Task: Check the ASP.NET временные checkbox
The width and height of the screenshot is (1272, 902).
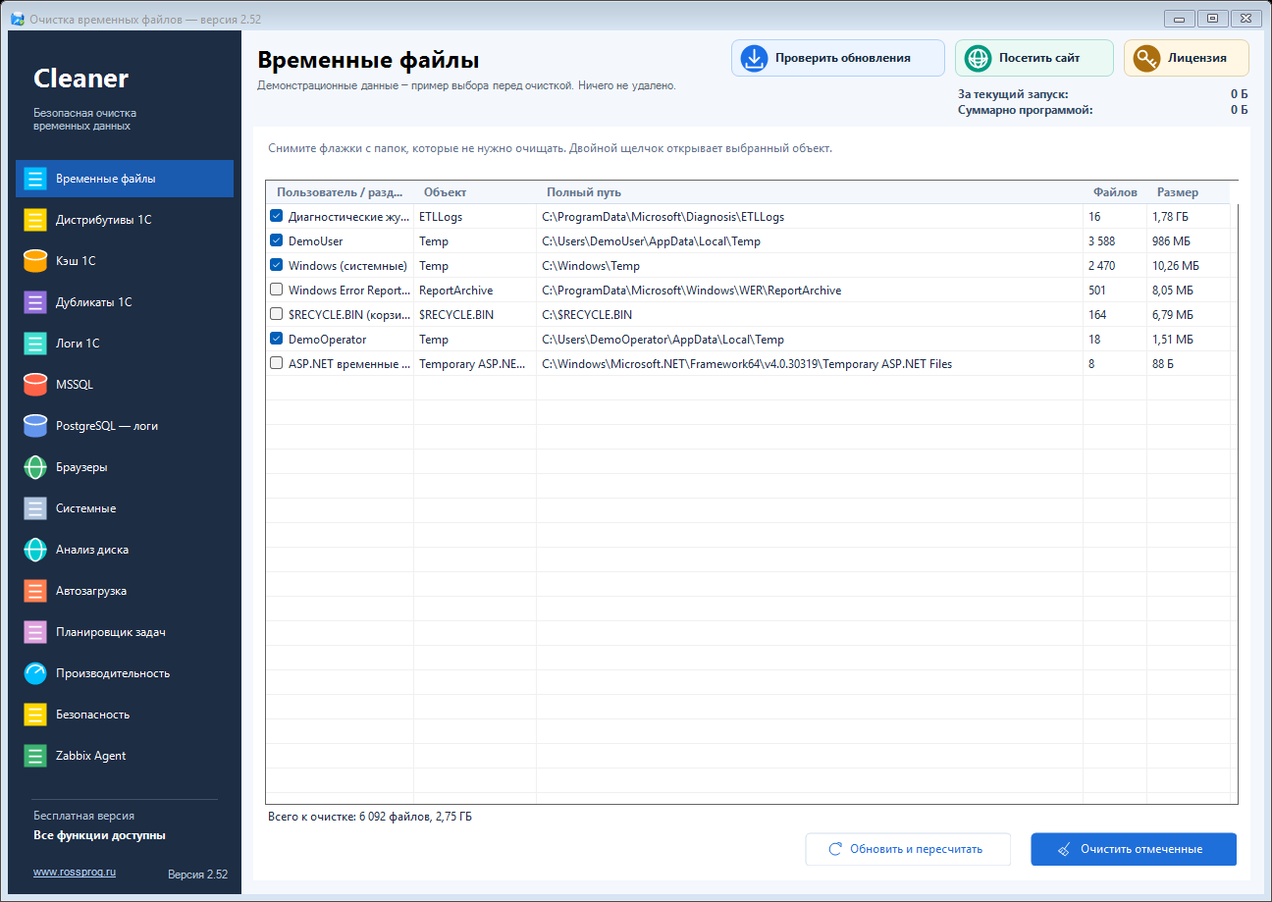Action: point(276,363)
